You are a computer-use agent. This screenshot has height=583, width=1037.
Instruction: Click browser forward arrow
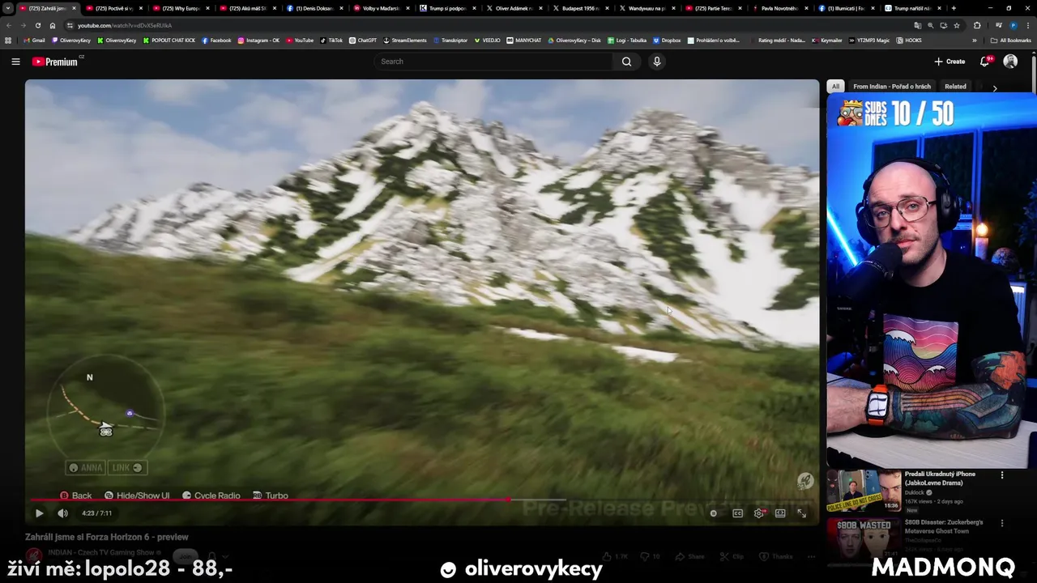click(x=23, y=25)
